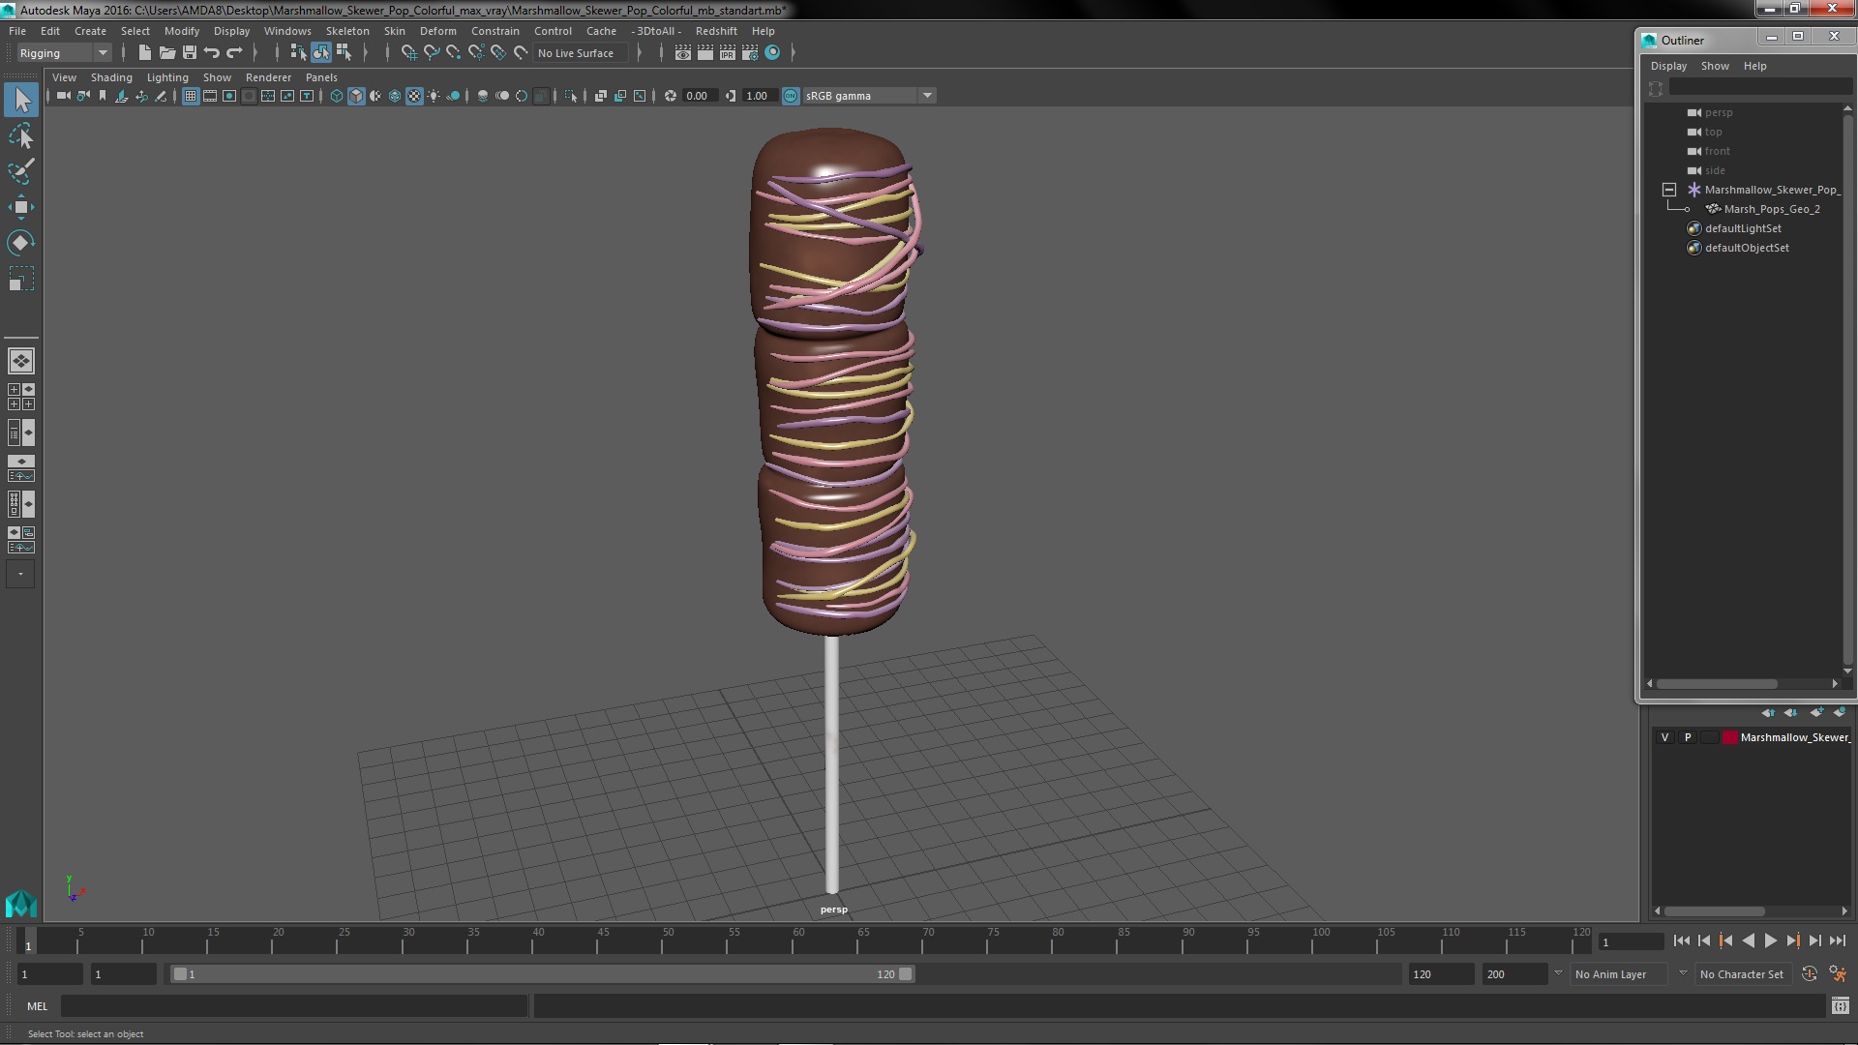Open scene file icon in shelf
This screenshot has height=1045, width=1858.
[x=167, y=53]
